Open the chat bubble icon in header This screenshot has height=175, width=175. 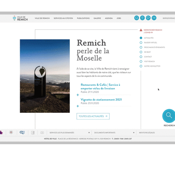[136, 18]
